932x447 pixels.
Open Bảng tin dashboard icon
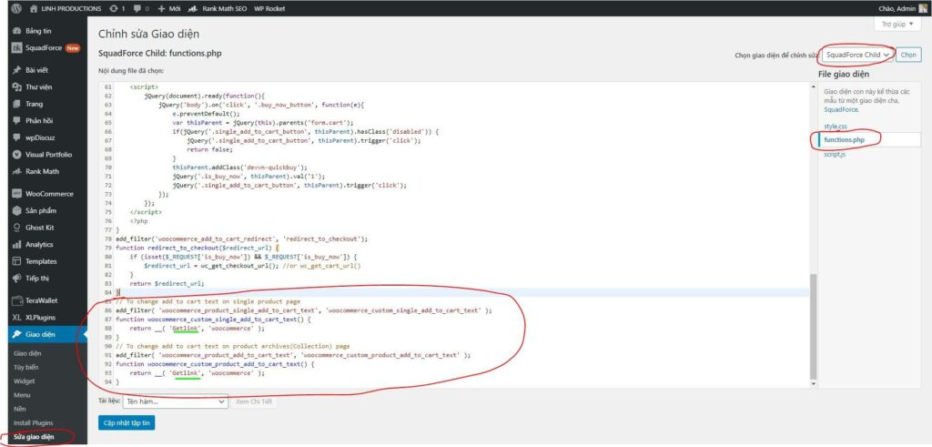click(x=17, y=31)
